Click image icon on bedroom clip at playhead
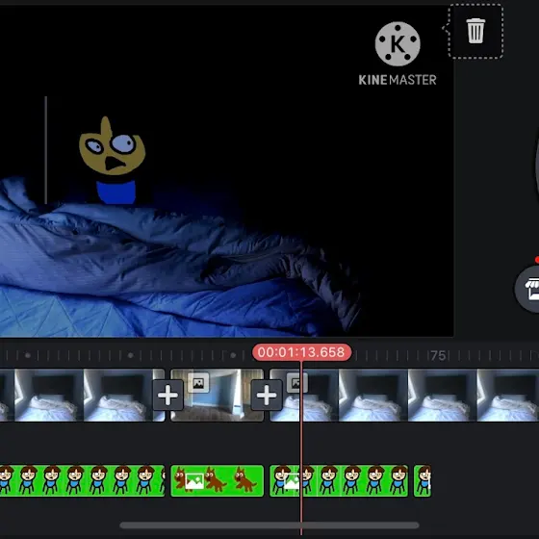 tap(297, 383)
